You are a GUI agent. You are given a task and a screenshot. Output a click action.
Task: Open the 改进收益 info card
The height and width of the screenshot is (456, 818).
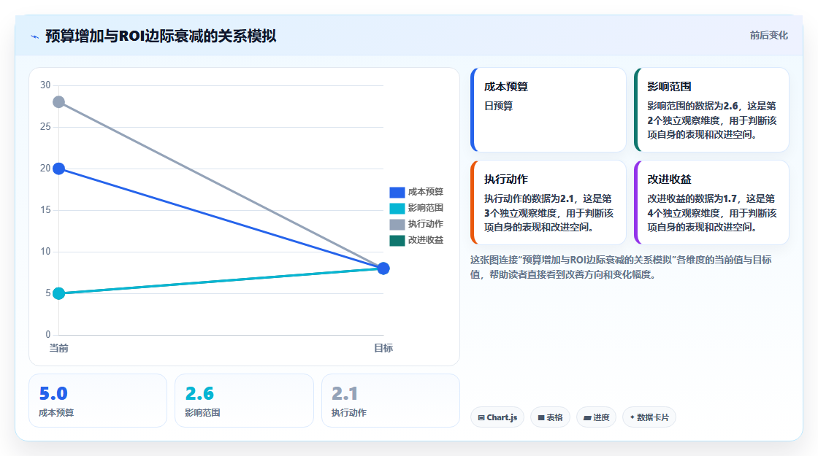click(711, 202)
